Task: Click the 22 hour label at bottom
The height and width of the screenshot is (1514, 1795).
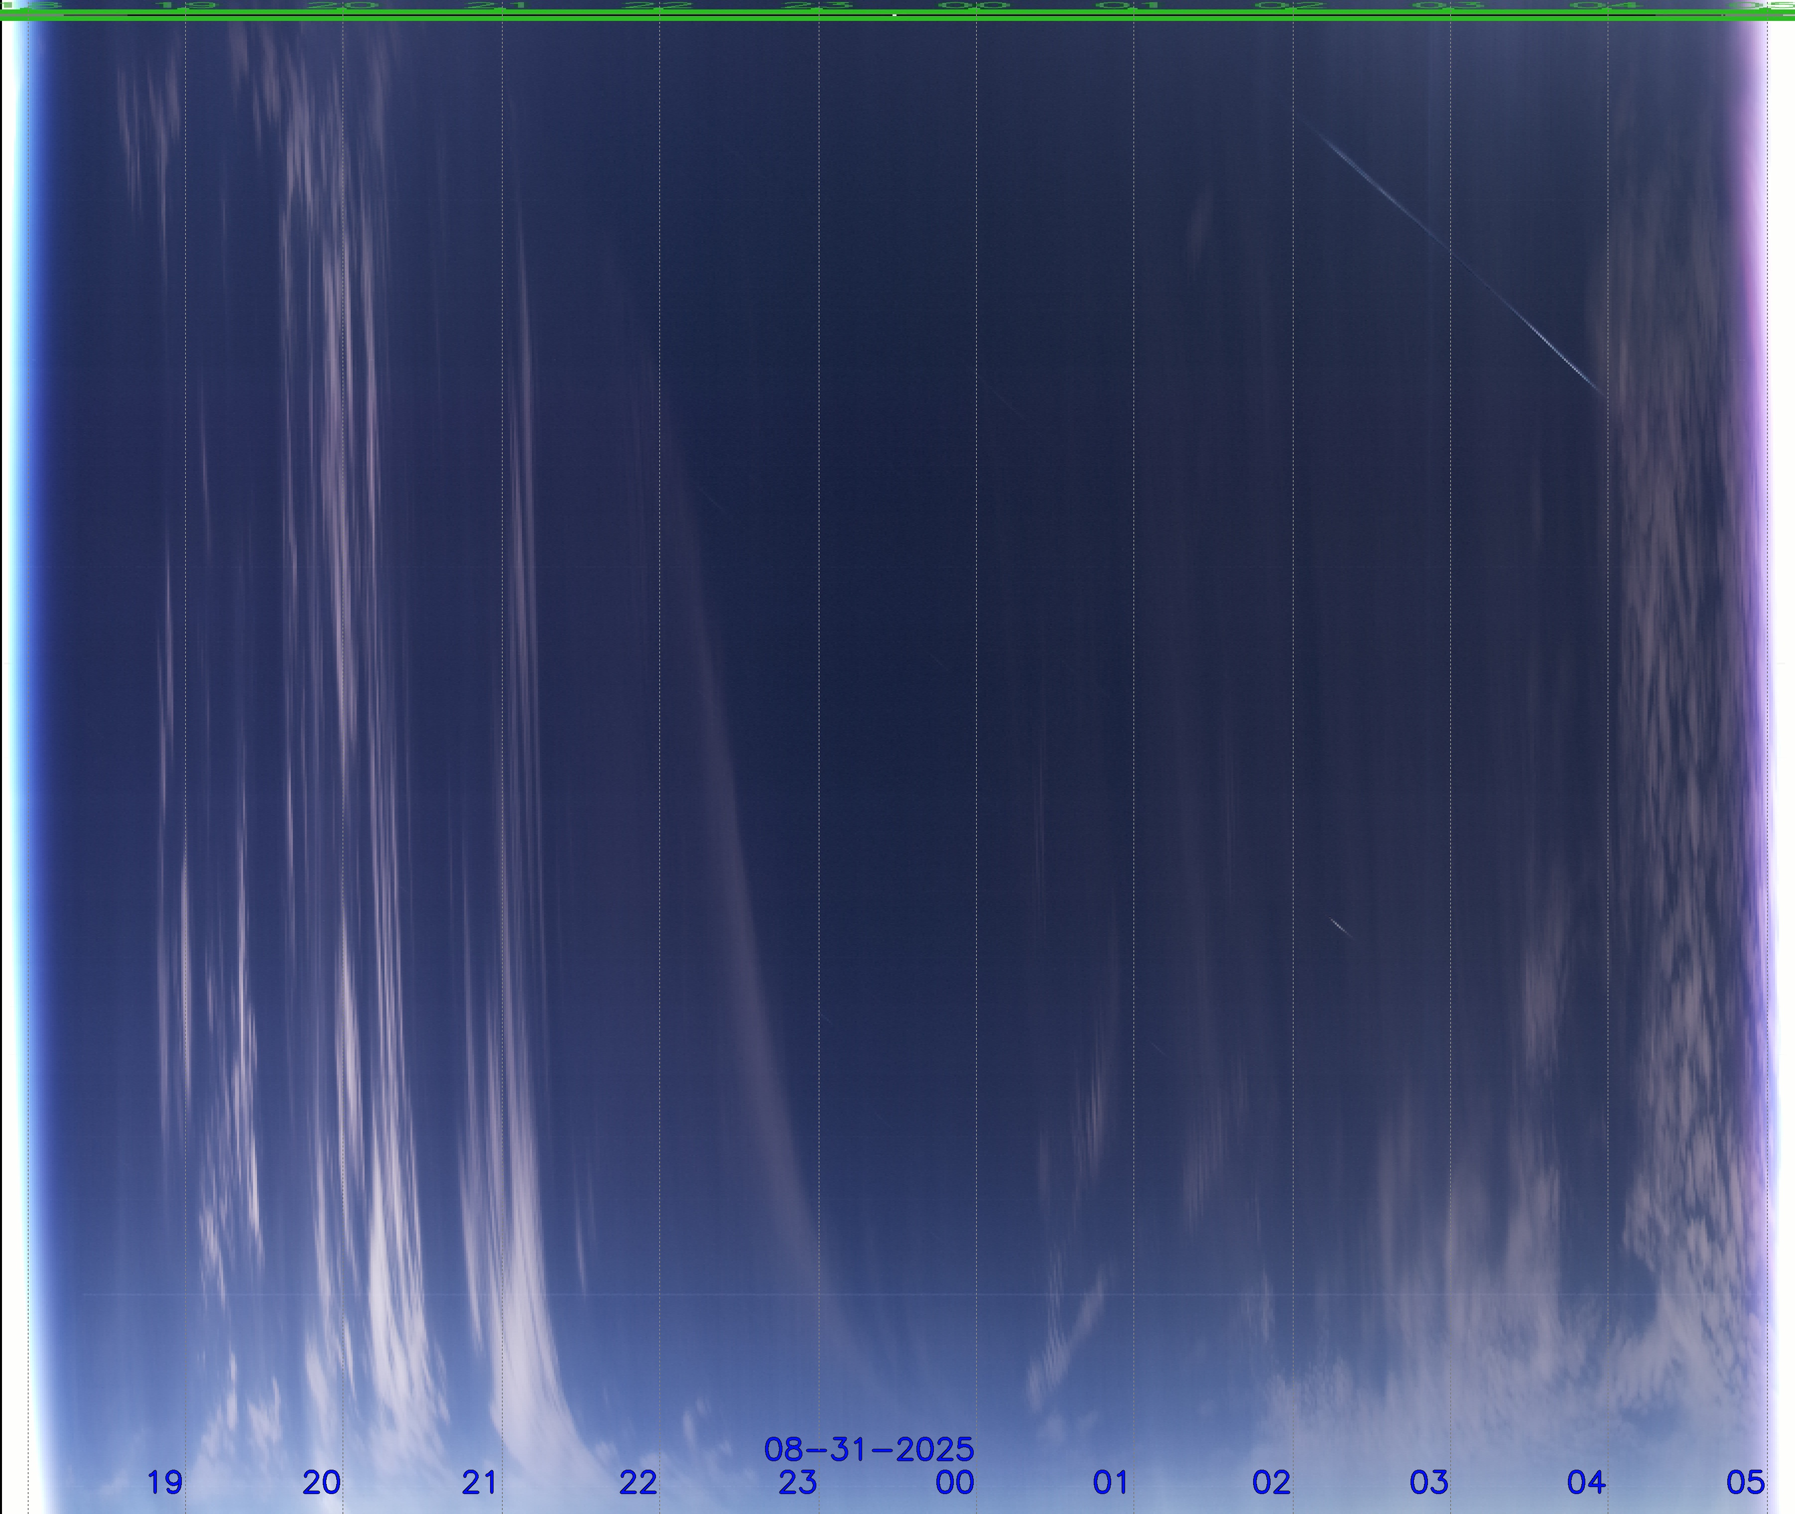Action: point(638,1482)
